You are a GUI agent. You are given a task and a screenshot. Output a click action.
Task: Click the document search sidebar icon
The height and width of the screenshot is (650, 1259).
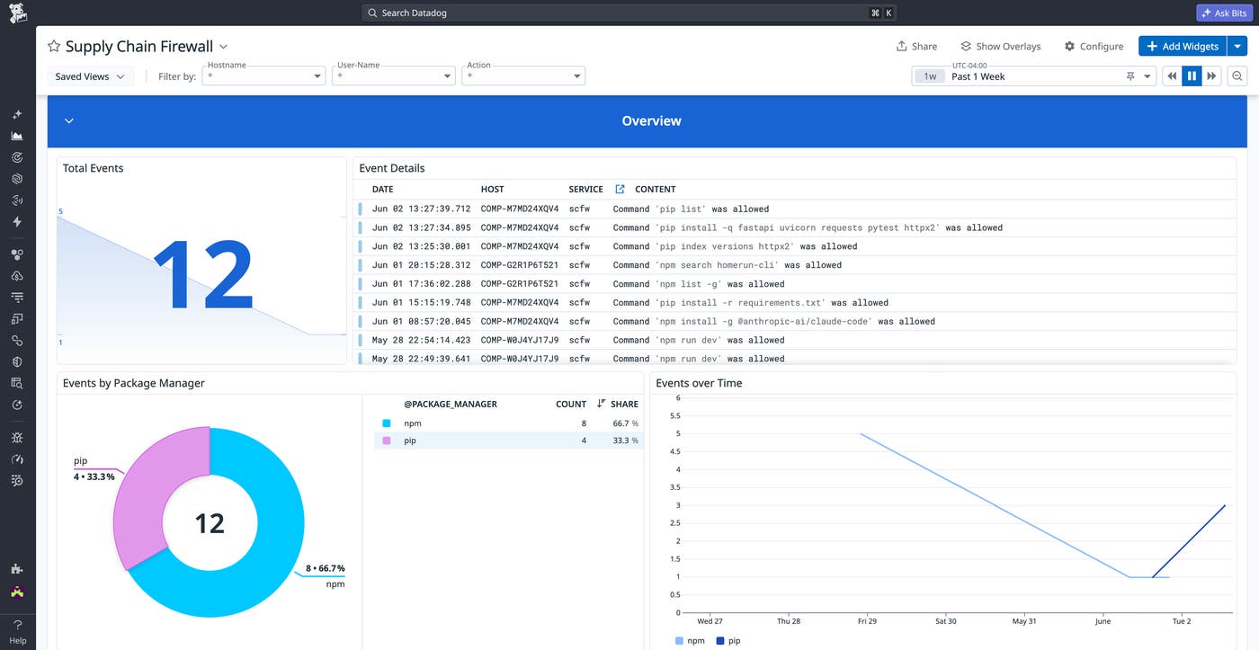[x=17, y=383]
